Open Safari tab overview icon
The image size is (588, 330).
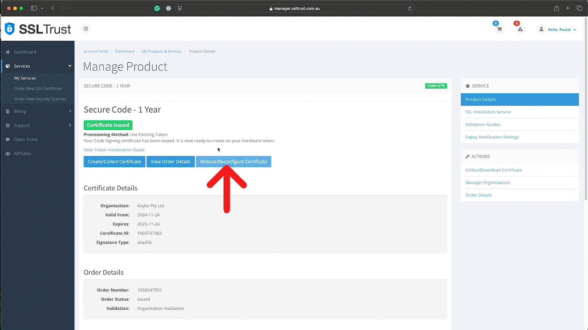[x=579, y=8]
